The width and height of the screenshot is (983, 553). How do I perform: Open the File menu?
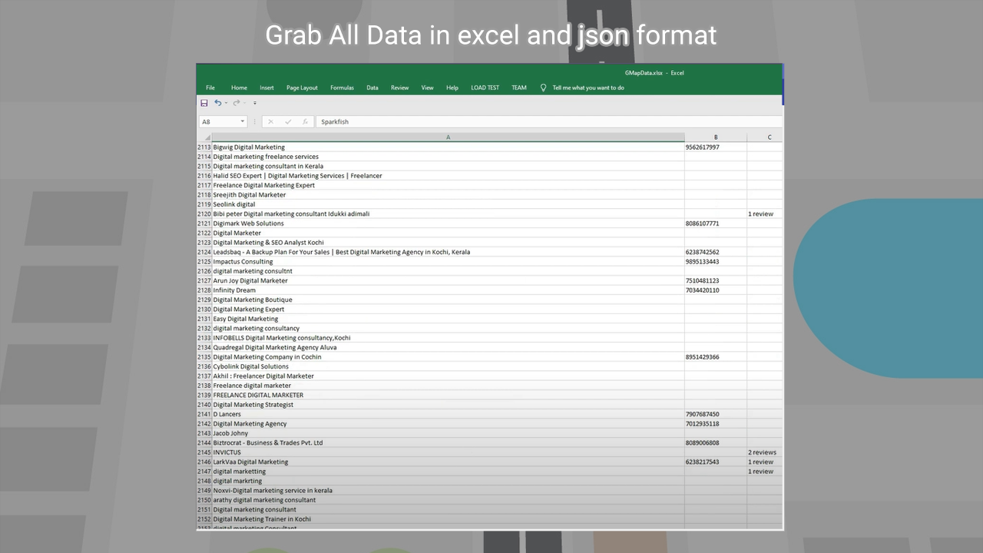point(210,88)
